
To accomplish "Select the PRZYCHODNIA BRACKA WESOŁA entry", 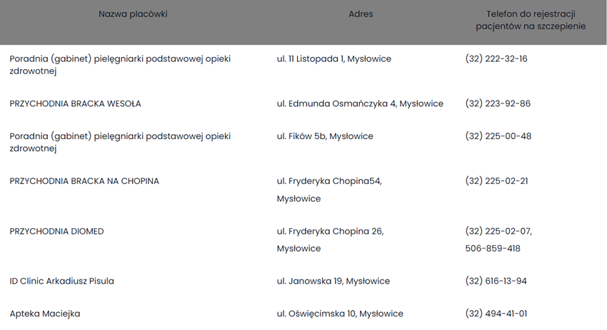I will [75, 103].
